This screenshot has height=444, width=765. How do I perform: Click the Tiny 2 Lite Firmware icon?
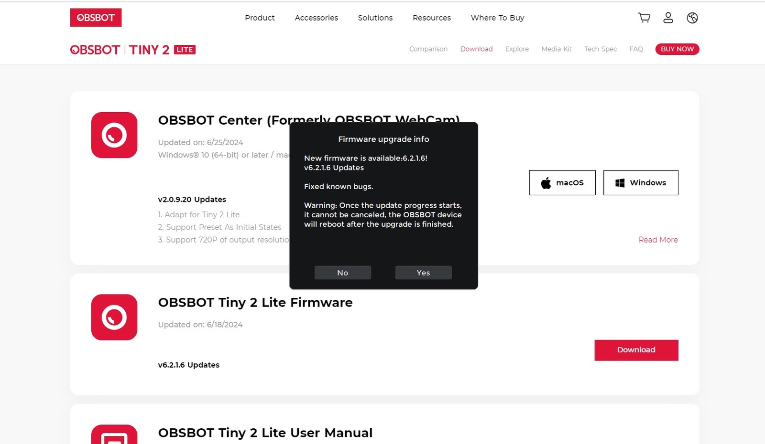pos(114,317)
